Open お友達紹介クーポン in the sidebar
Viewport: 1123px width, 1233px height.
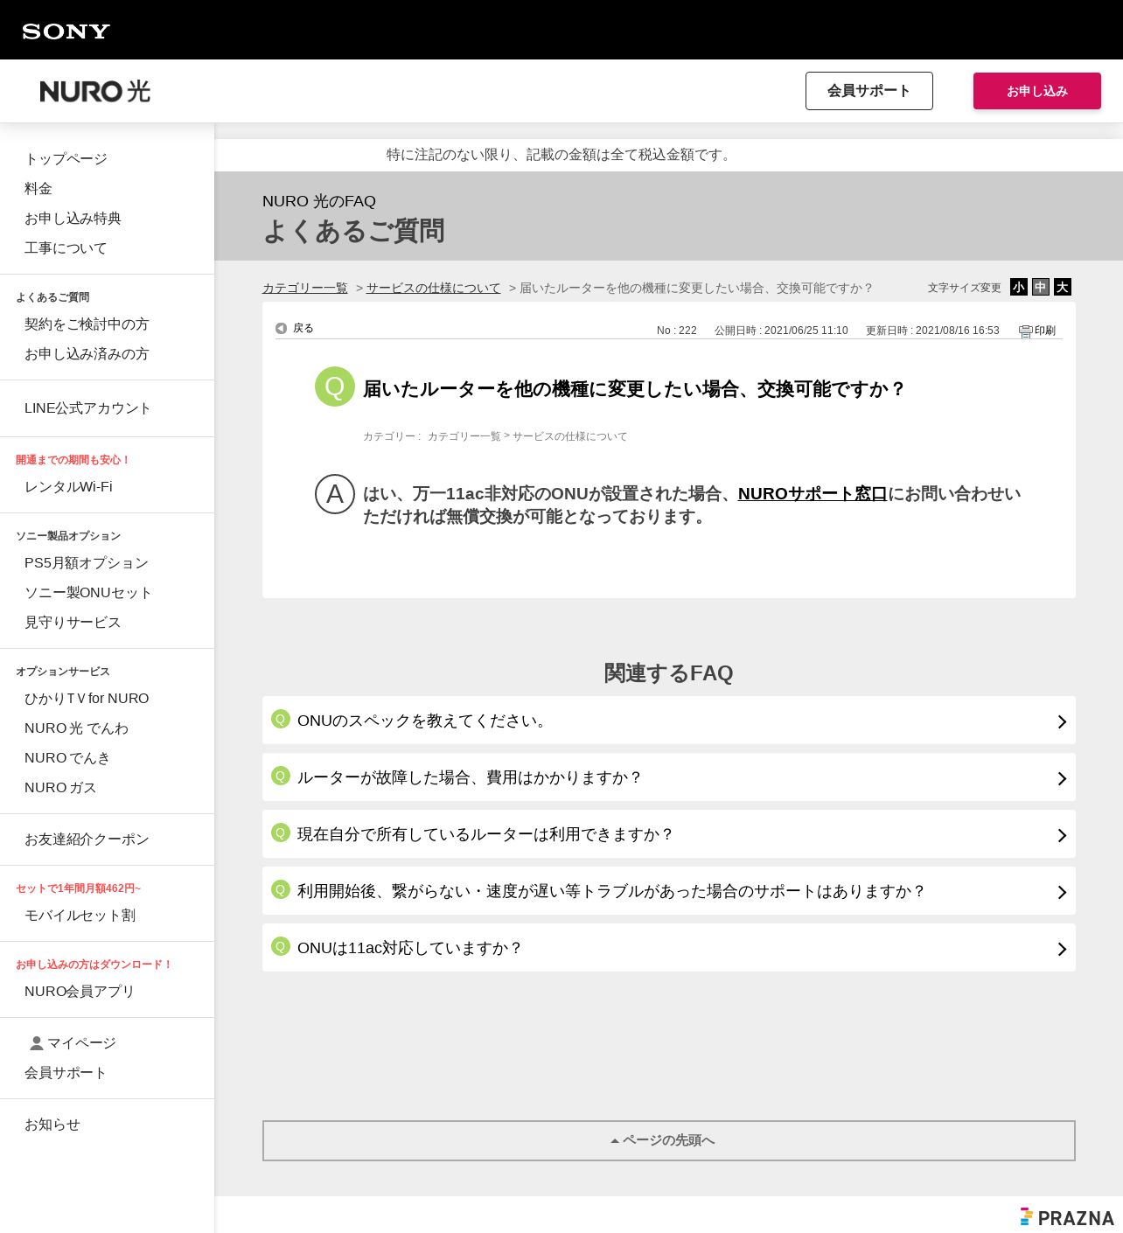coord(87,839)
